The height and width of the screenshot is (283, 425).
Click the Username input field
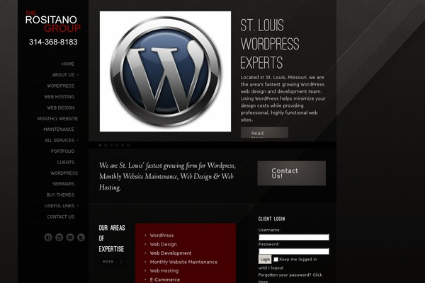click(294, 237)
